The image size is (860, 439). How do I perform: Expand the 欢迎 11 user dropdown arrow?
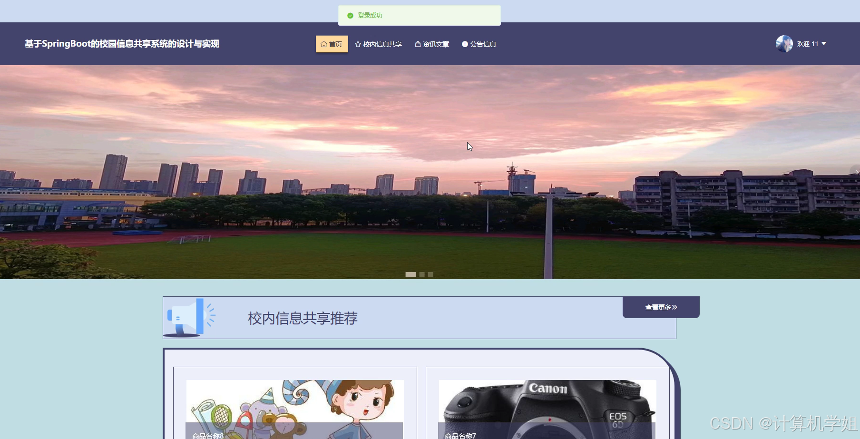pos(824,44)
